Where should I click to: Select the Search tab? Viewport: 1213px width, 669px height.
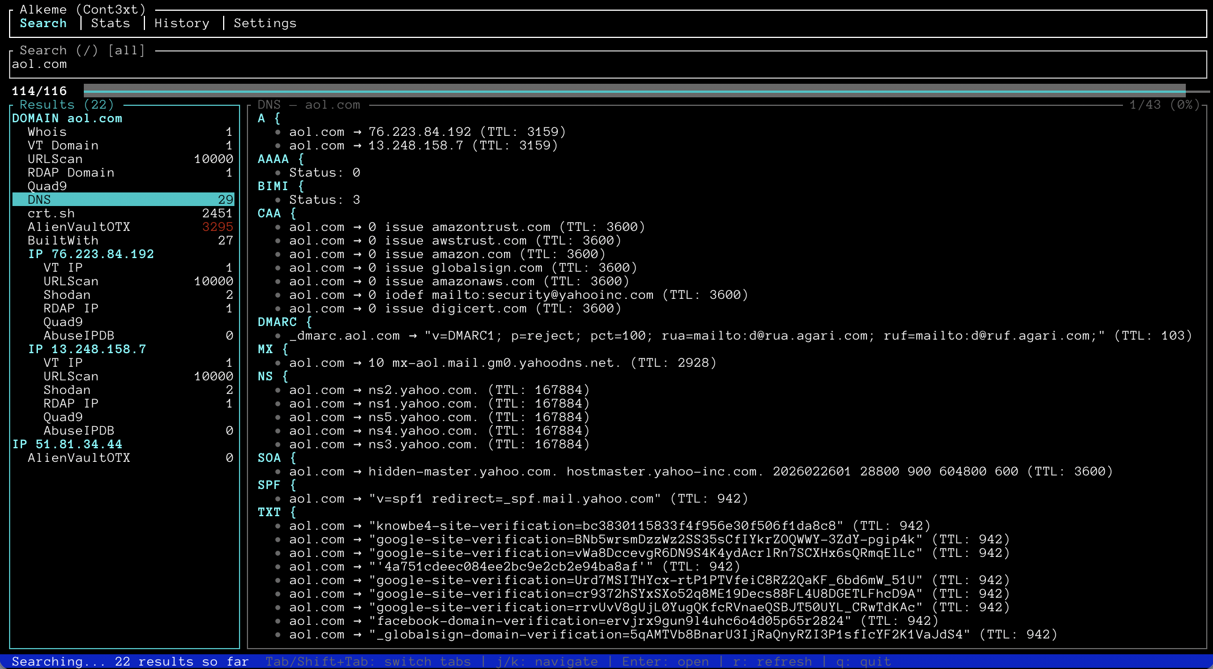click(x=43, y=23)
